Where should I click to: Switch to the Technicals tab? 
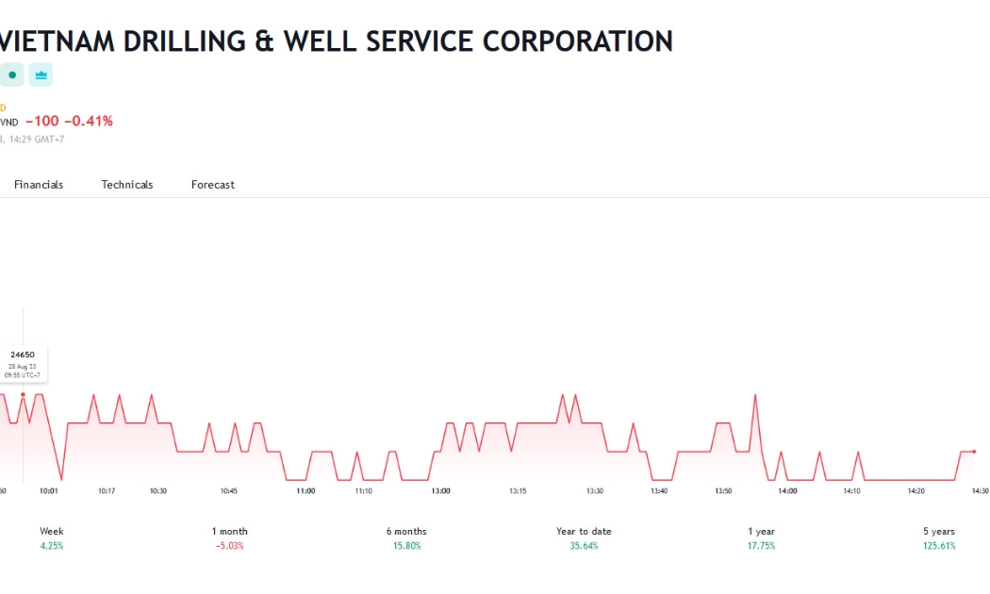coord(127,185)
